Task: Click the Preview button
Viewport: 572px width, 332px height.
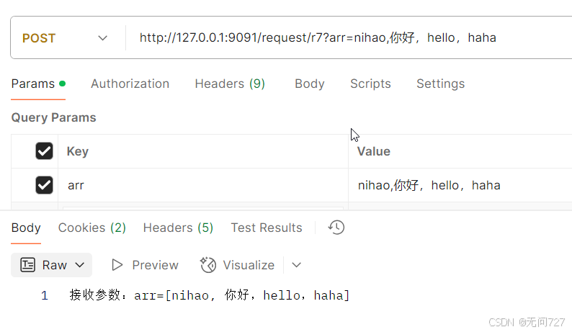Action: pyautogui.click(x=145, y=265)
